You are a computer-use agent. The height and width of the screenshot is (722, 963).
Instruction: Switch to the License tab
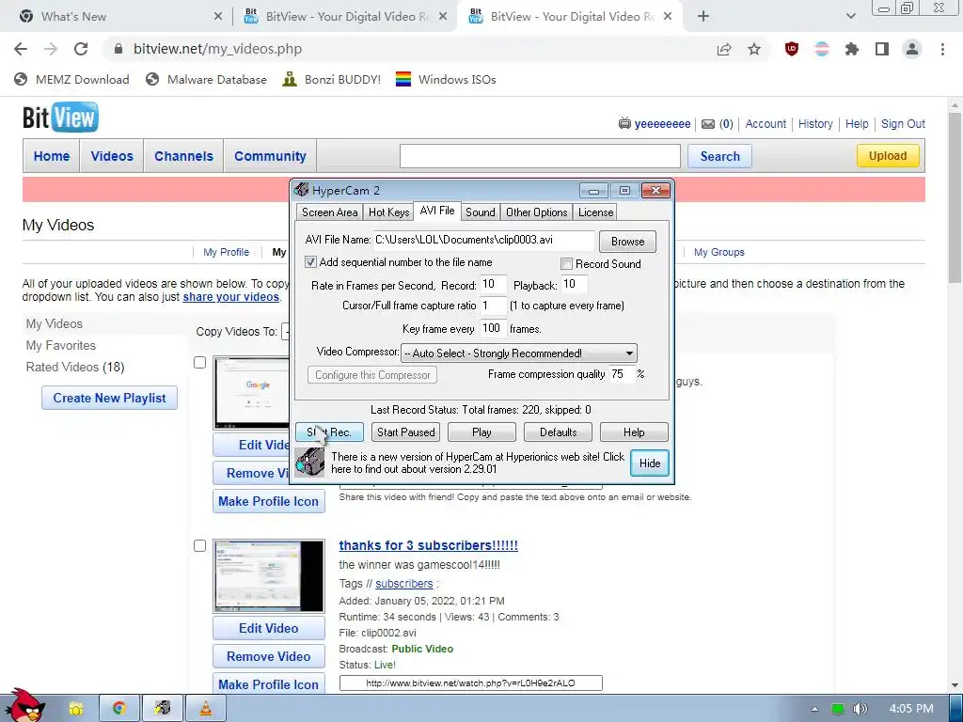click(595, 212)
